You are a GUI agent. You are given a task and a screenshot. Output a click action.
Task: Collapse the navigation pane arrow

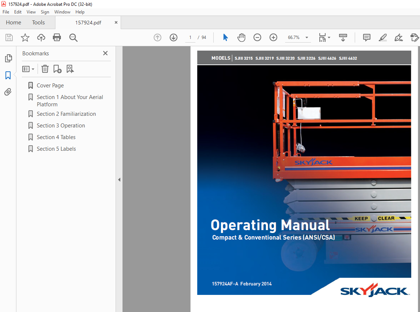click(119, 179)
